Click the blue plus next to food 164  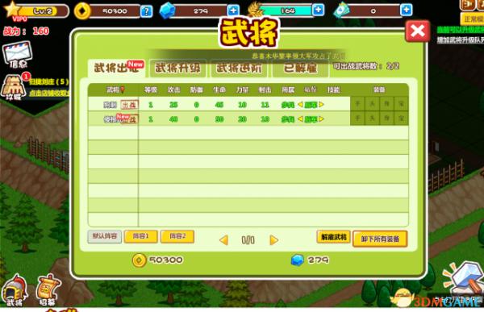(319, 10)
